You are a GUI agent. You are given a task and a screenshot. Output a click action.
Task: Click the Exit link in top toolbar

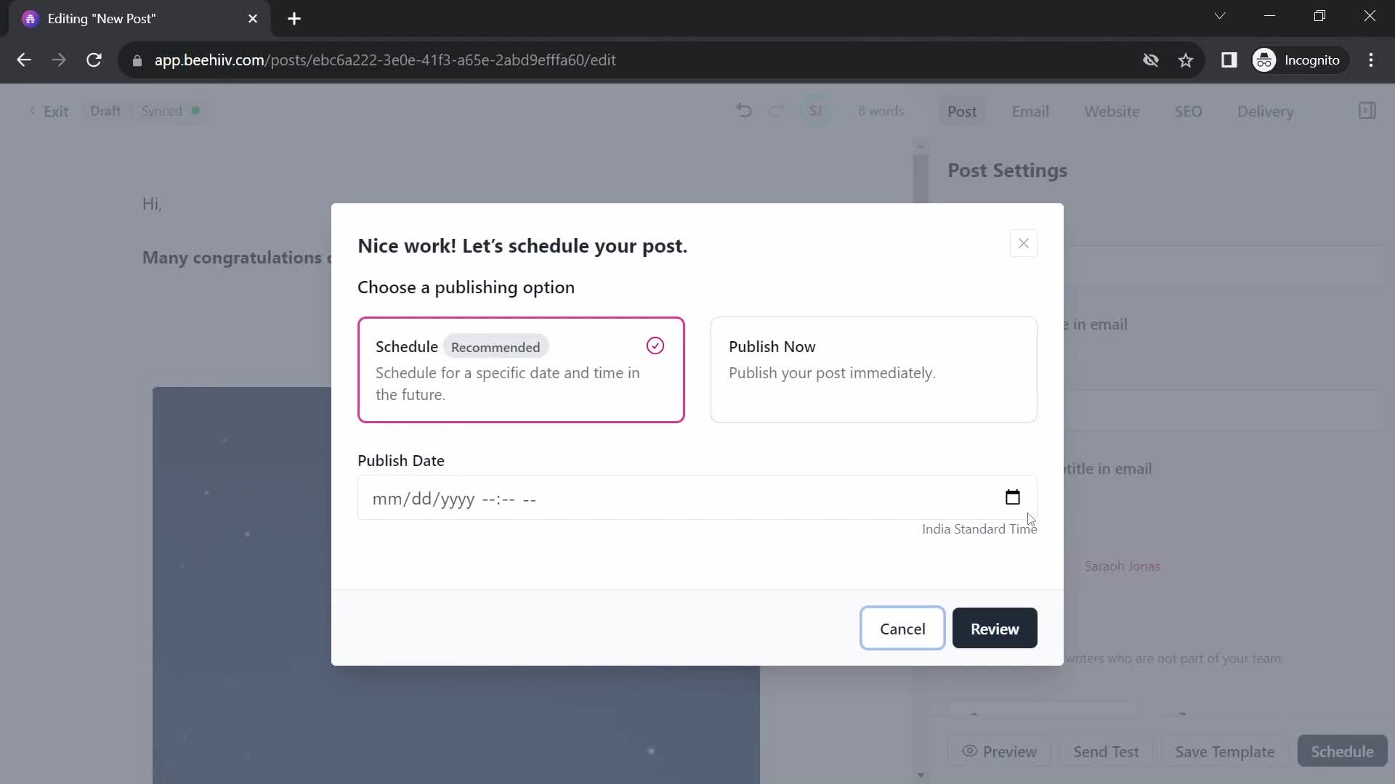coord(50,111)
